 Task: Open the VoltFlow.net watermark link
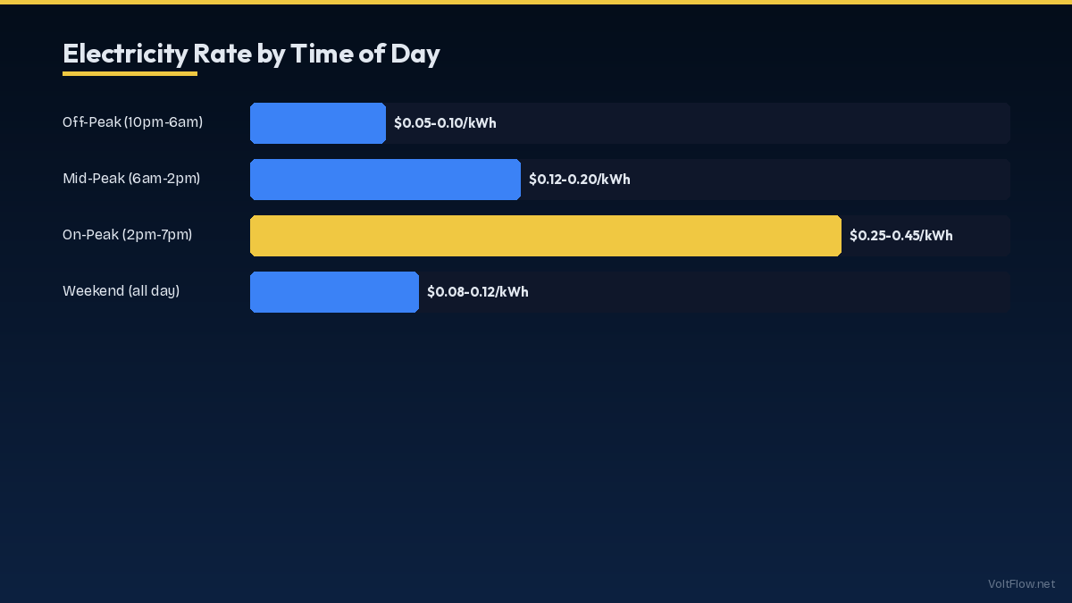[1021, 584]
